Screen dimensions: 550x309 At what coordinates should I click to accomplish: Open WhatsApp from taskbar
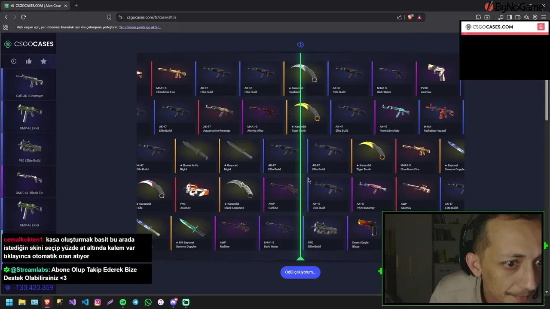click(x=148, y=302)
